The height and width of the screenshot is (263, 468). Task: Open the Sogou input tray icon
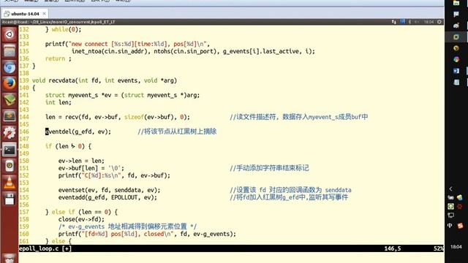point(460,226)
